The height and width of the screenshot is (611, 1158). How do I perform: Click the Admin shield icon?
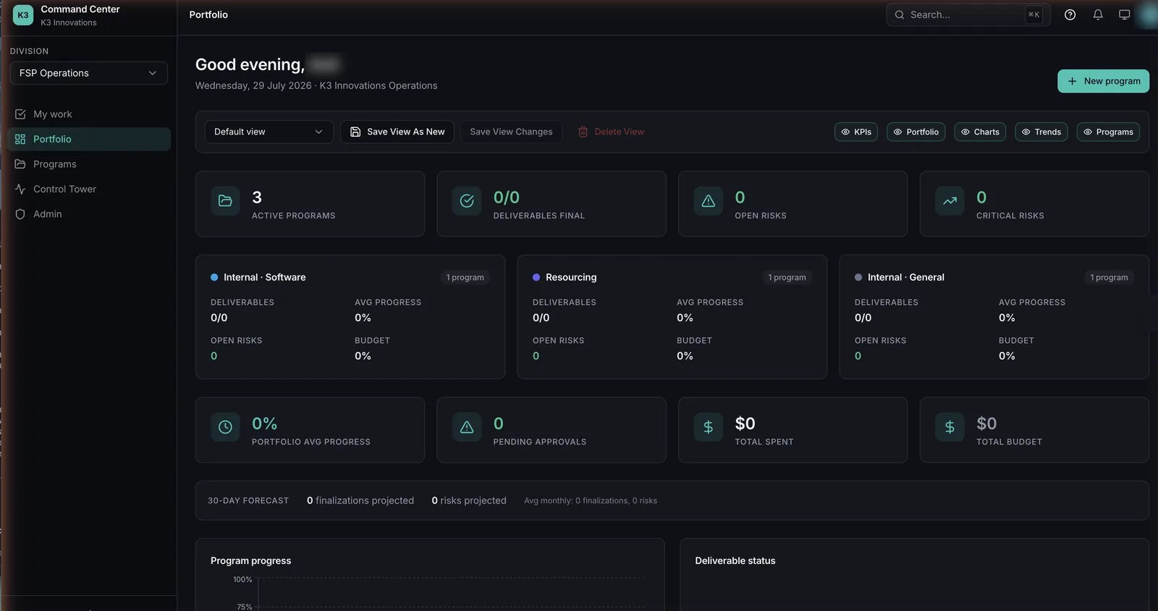click(20, 214)
